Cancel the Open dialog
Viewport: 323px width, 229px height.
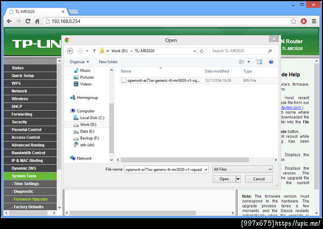[x=259, y=179]
